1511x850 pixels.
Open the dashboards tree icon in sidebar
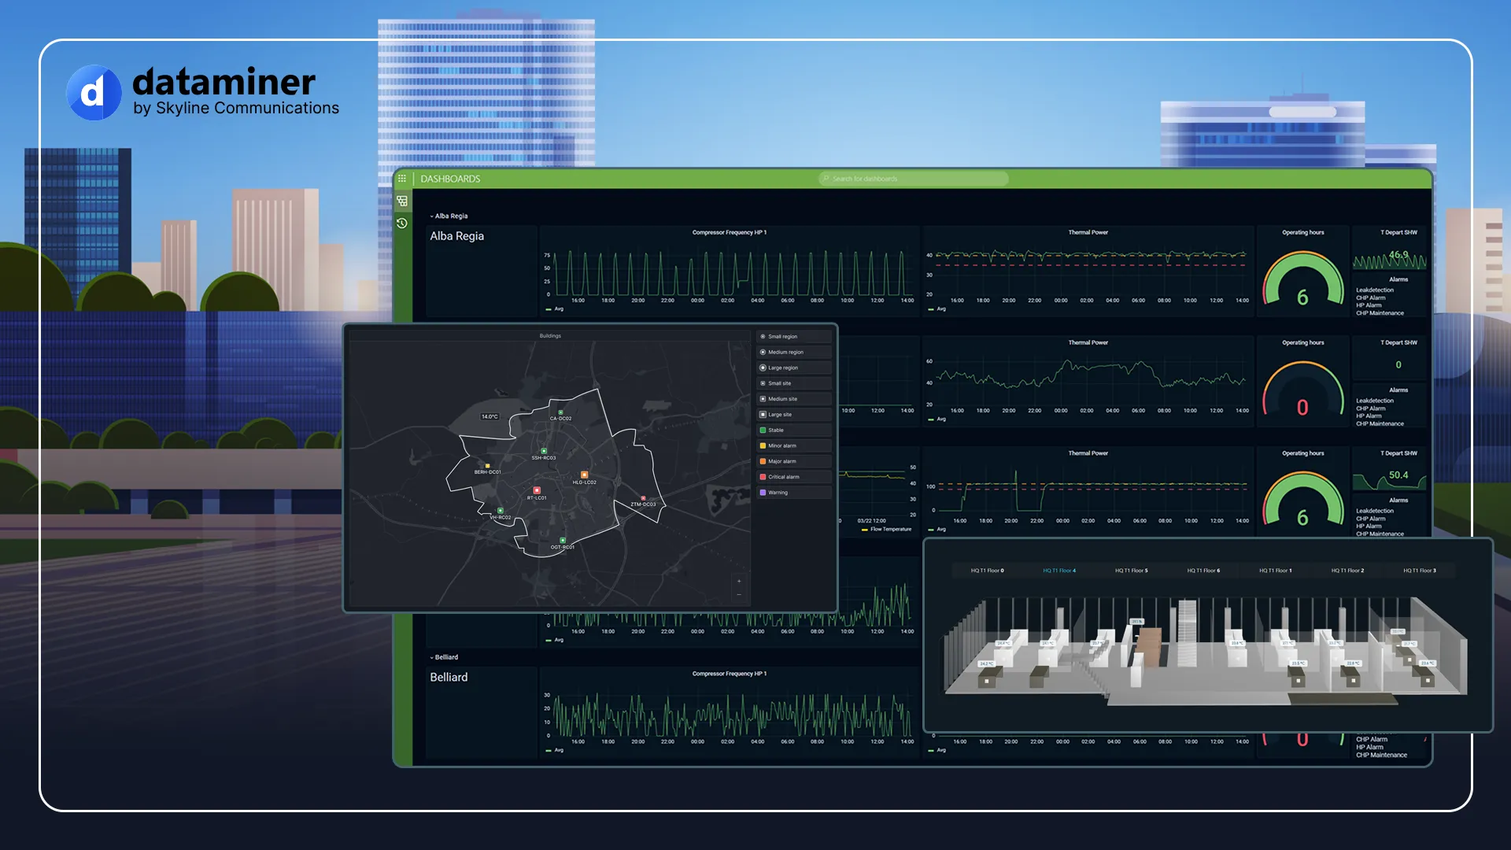pyautogui.click(x=402, y=201)
